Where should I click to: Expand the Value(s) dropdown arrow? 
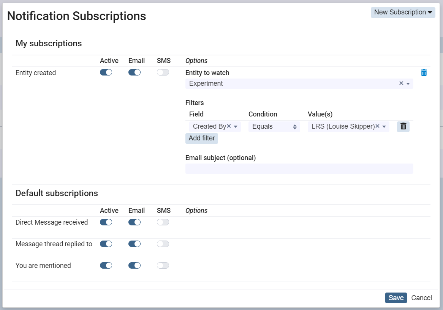click(x=384, y=127)
